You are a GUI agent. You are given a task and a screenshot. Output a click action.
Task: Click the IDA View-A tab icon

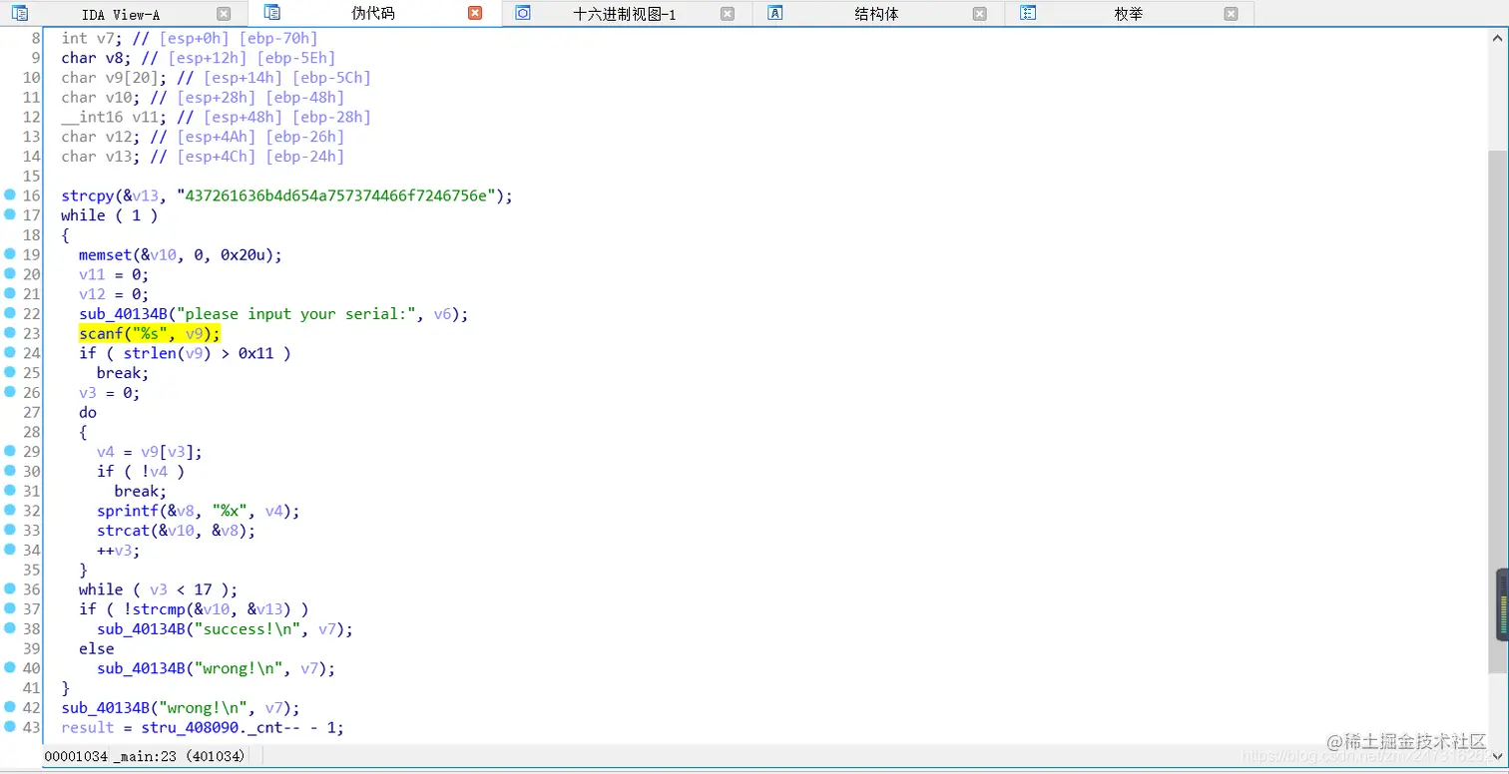coord(20,14)
